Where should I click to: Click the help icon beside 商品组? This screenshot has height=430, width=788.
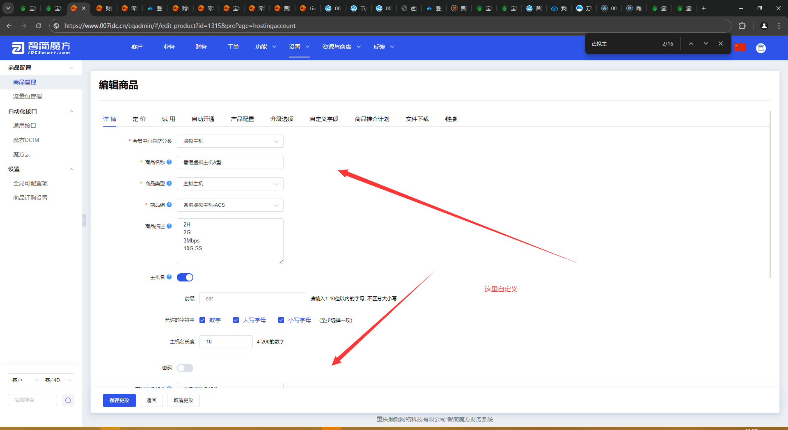(x=169, y=205)
